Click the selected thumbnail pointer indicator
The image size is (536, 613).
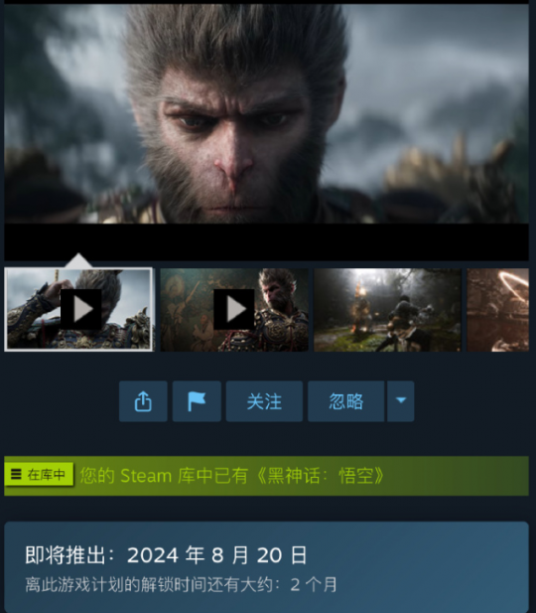tap(78, 260)
